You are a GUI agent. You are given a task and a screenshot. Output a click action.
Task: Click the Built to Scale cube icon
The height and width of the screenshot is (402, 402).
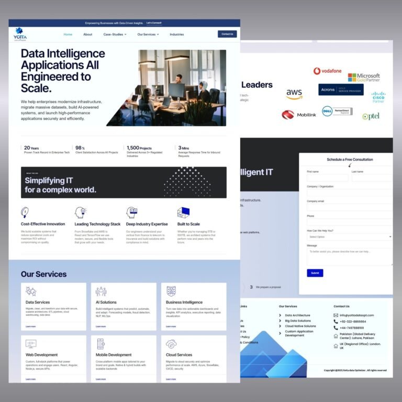click(183, 212)
